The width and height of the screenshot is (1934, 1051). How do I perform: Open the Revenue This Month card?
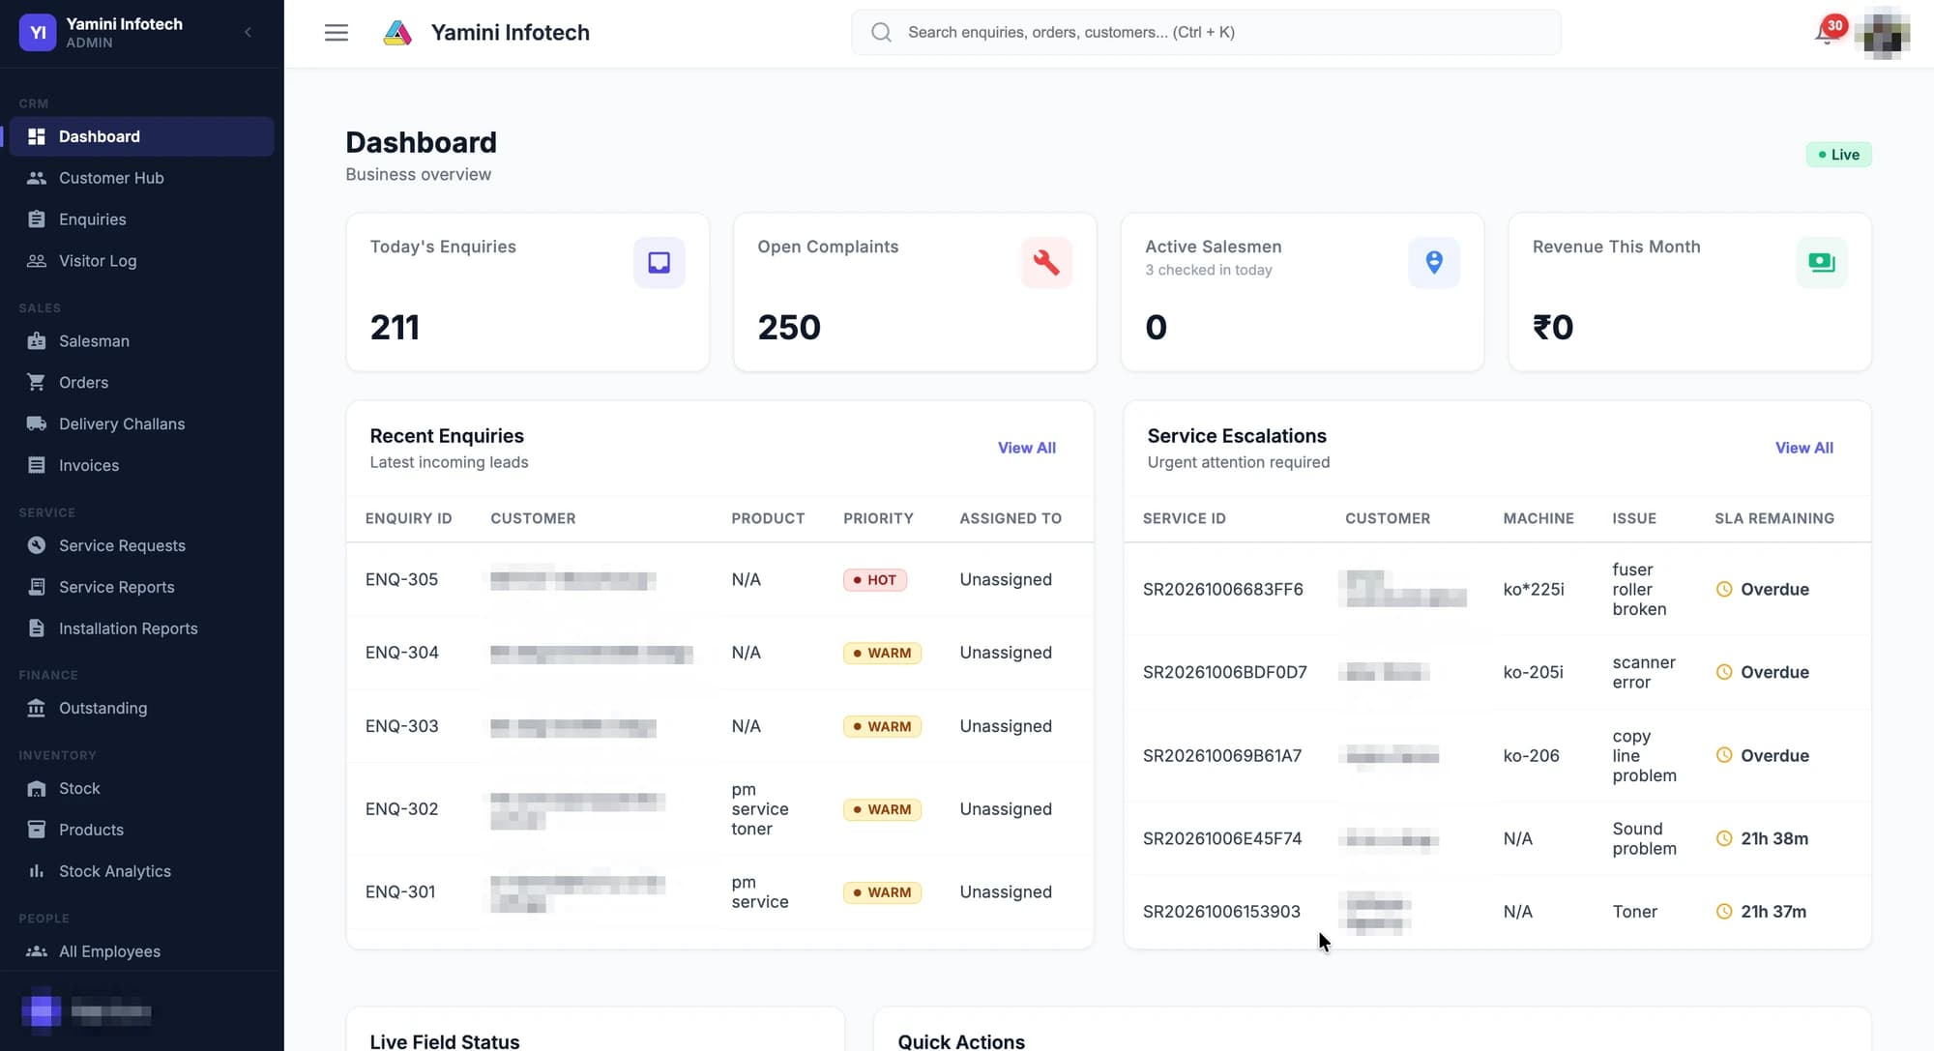1690,292
